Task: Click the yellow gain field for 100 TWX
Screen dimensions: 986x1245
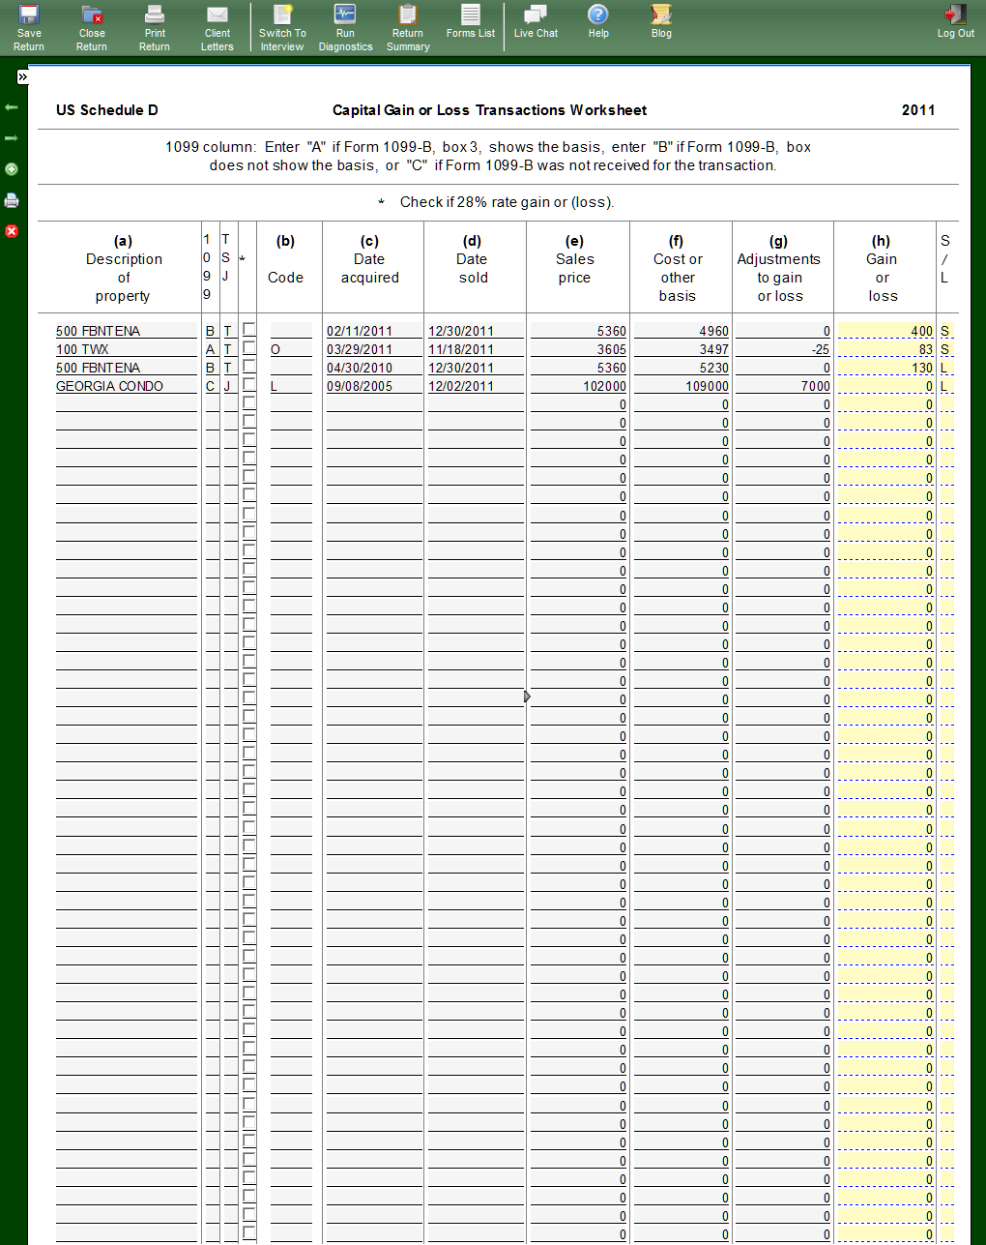Action: (884, 349)
